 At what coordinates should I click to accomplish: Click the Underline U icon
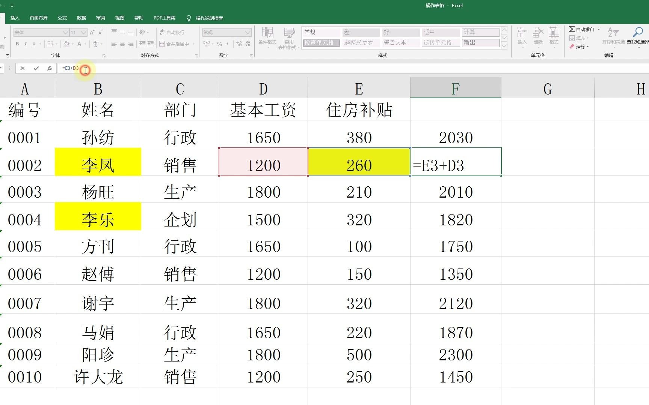[33, 44]
